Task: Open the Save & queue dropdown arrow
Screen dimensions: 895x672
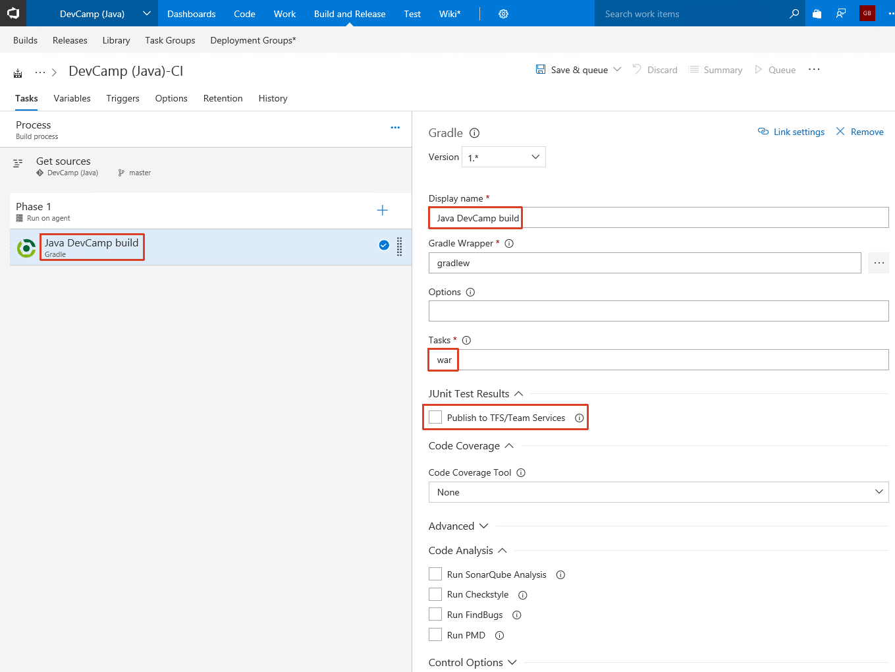Action: click(617, 69)
